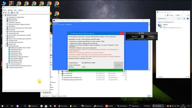Open Task View from taskbar
192x108 pixels.
12,106
